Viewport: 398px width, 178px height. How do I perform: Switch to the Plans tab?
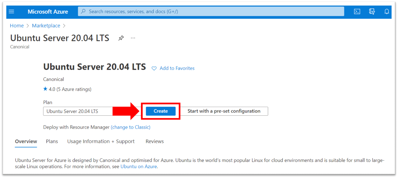[x=52, y=141]
